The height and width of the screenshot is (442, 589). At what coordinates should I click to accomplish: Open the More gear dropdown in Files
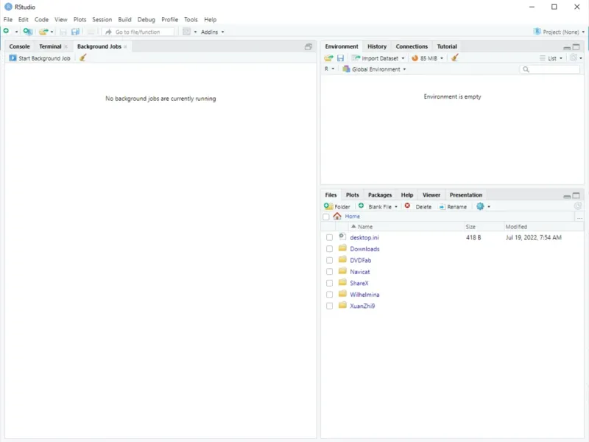(483, 206)
